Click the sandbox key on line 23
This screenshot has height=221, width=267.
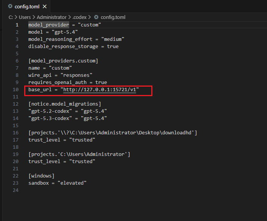click(39, 183)
